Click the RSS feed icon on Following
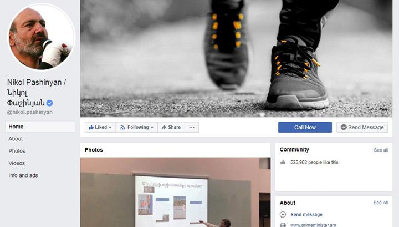 122,127
